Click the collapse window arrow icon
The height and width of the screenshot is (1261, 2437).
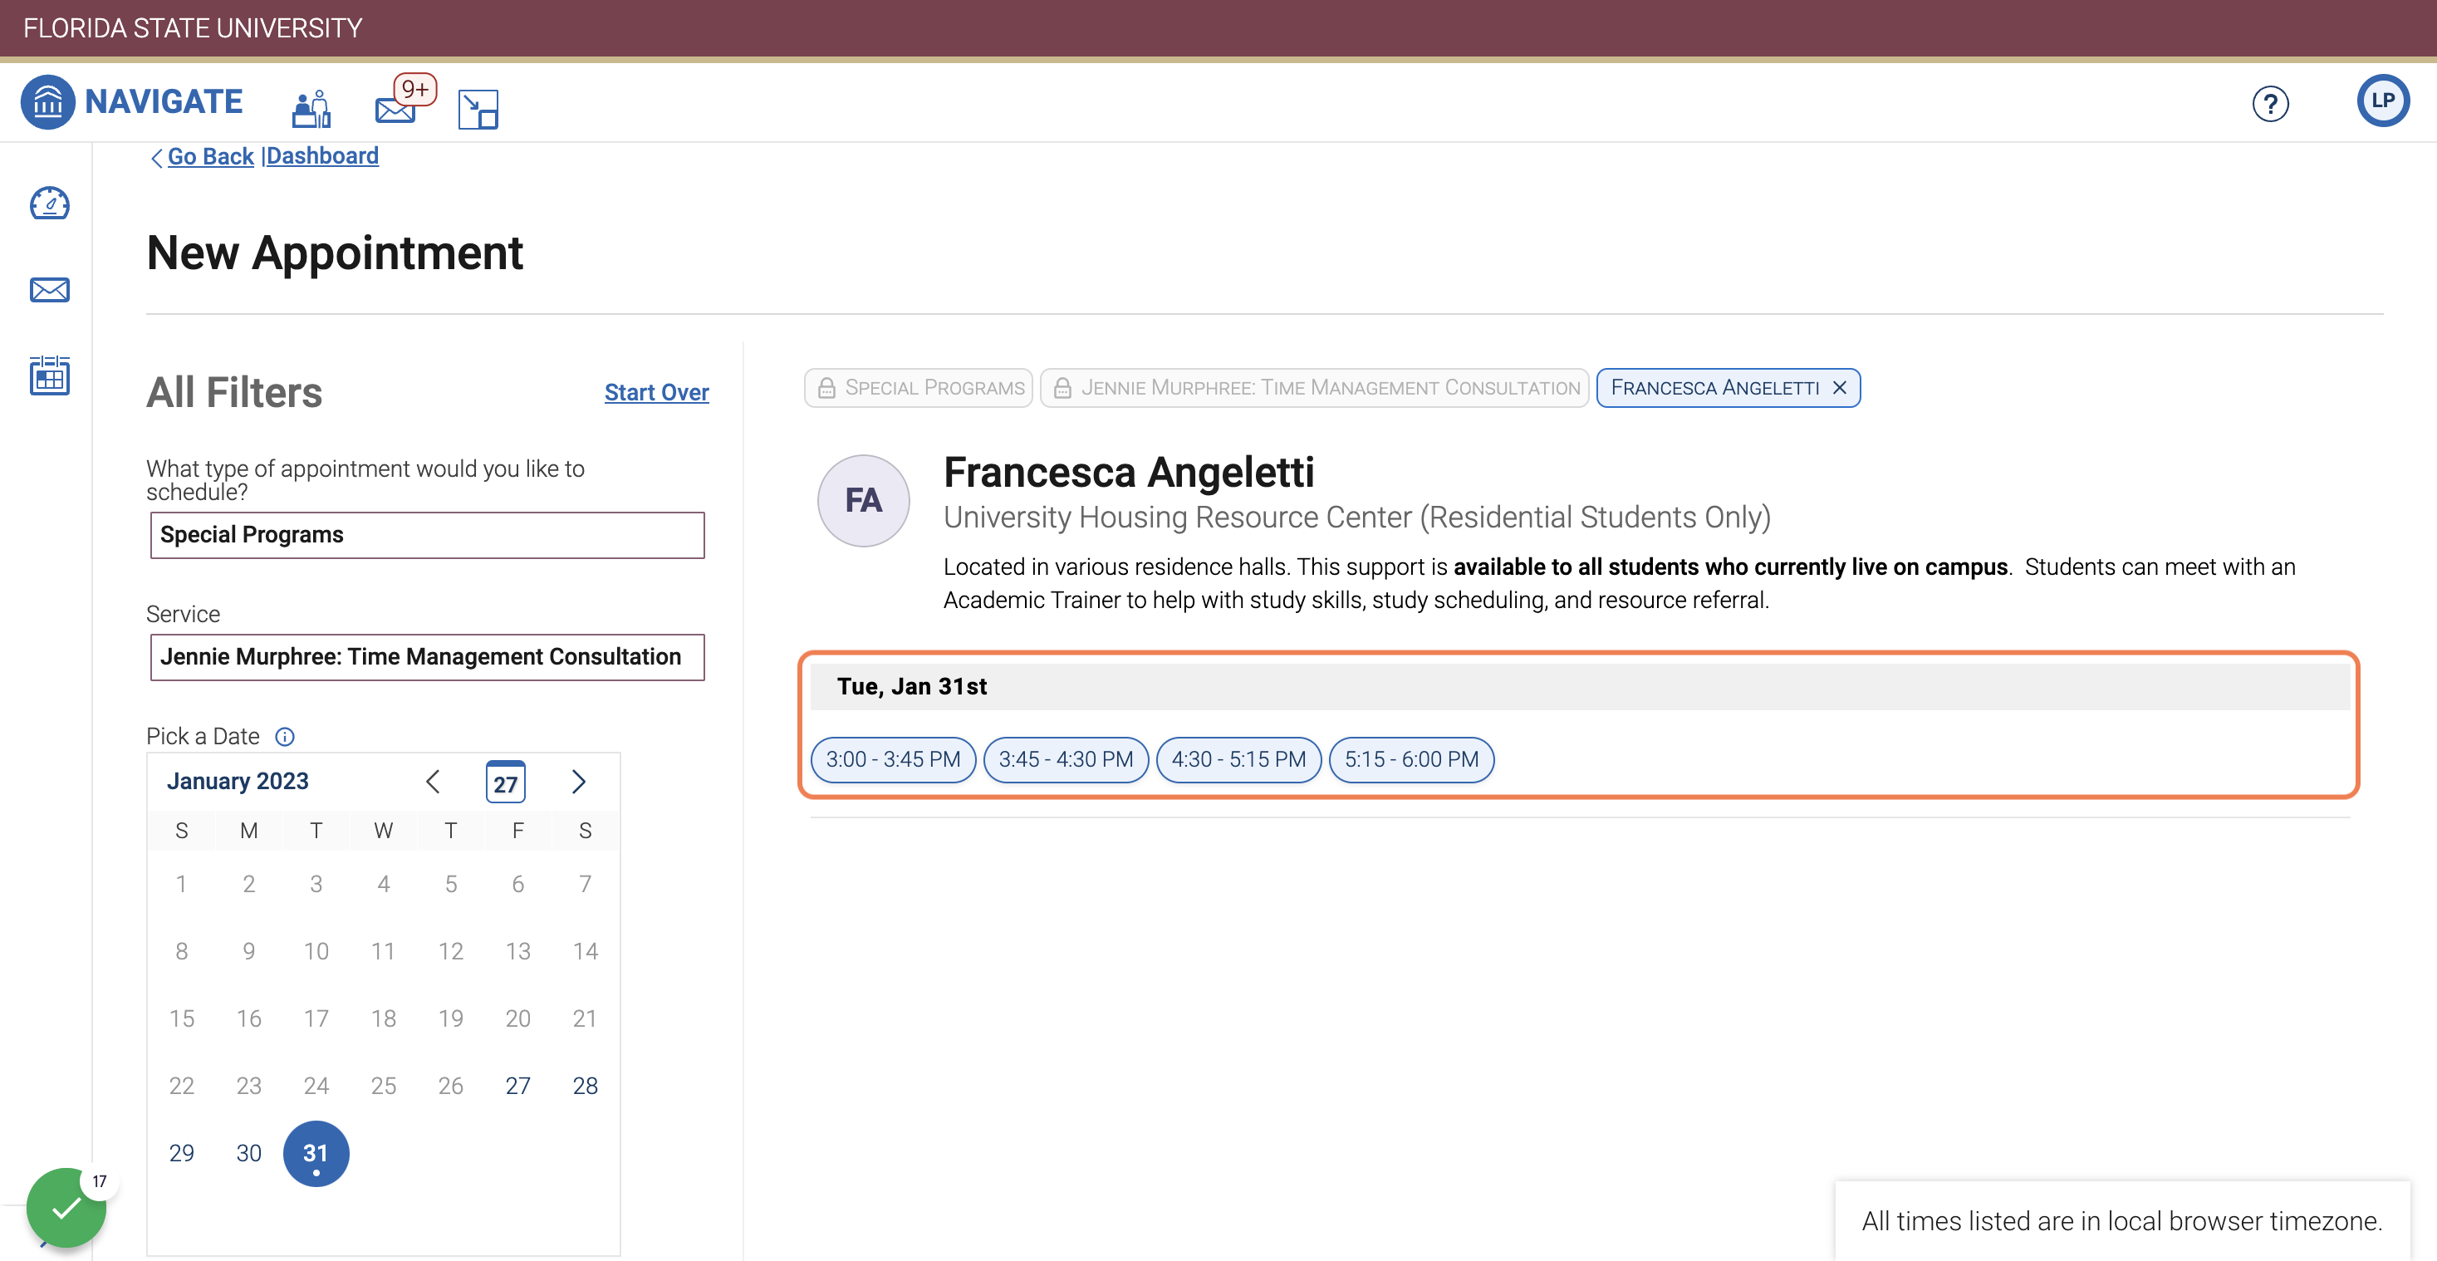click(478, 109)
